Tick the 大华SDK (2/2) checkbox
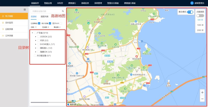 coord(38,37)
